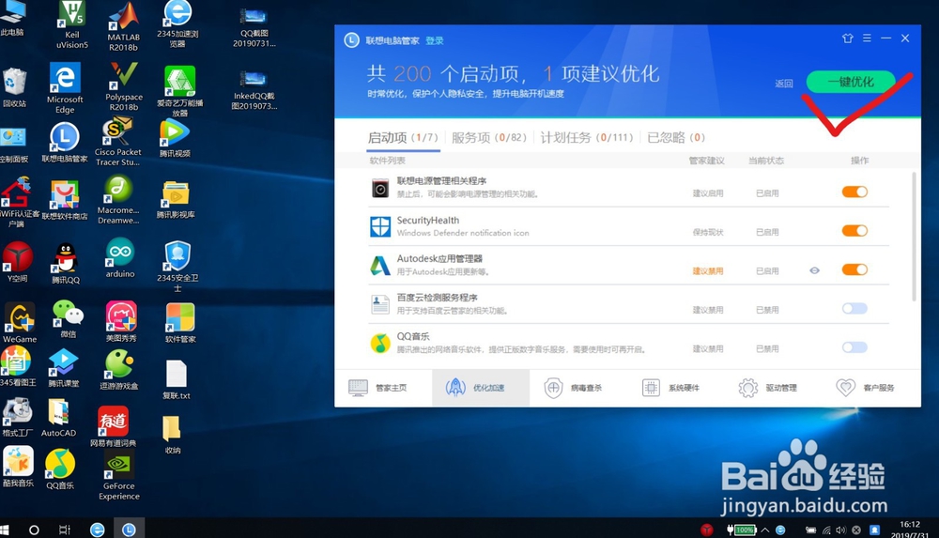Enable the 百度云检测服务程序 switch
Screen dimensions: 939x538
click(x=854, y=309)
